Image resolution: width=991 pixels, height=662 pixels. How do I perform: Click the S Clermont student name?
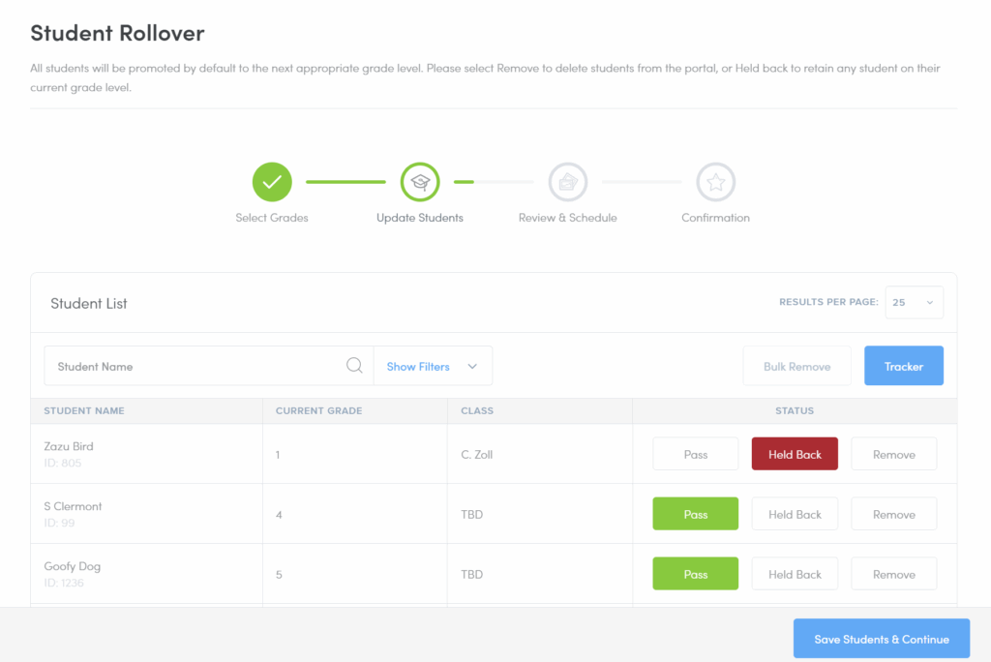pyautogui.click(x=73, y=506)
